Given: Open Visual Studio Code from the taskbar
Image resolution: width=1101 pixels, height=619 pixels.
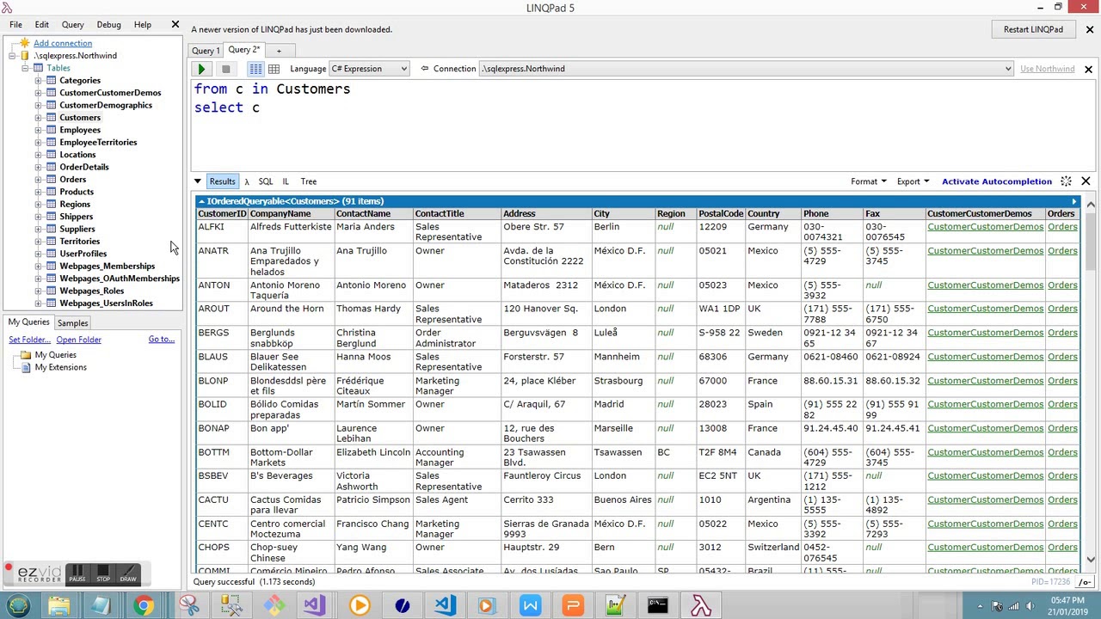Looking at the screenshot, I should coord(444,606).
